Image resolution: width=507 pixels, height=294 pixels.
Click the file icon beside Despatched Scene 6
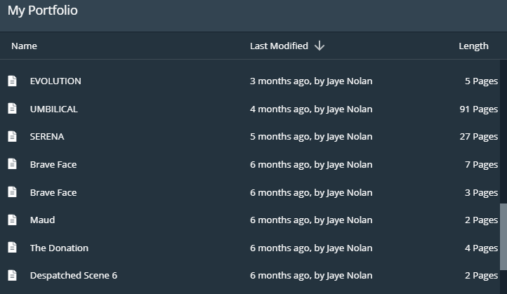pos(12,275)
